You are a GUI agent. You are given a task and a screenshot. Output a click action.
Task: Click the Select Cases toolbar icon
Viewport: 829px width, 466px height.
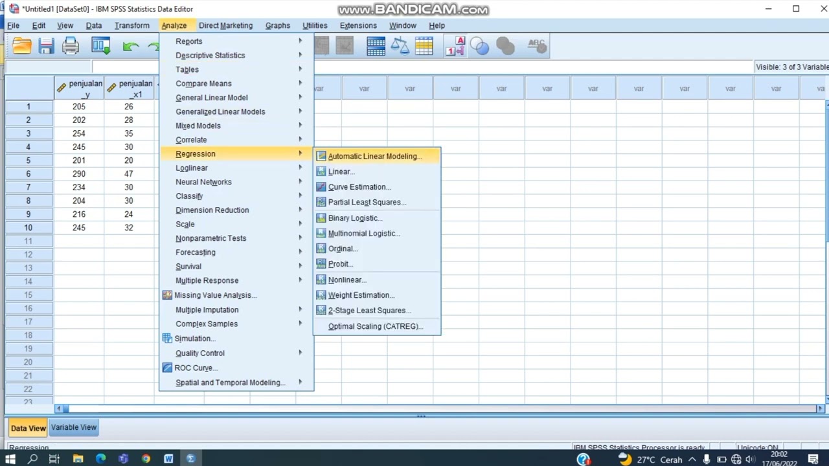coord(424,46)
